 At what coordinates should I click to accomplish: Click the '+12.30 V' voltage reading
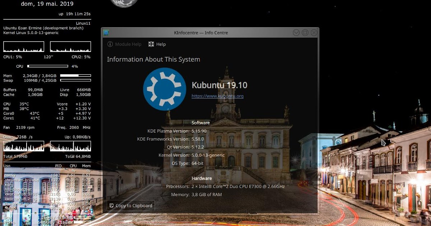(82, 118)
